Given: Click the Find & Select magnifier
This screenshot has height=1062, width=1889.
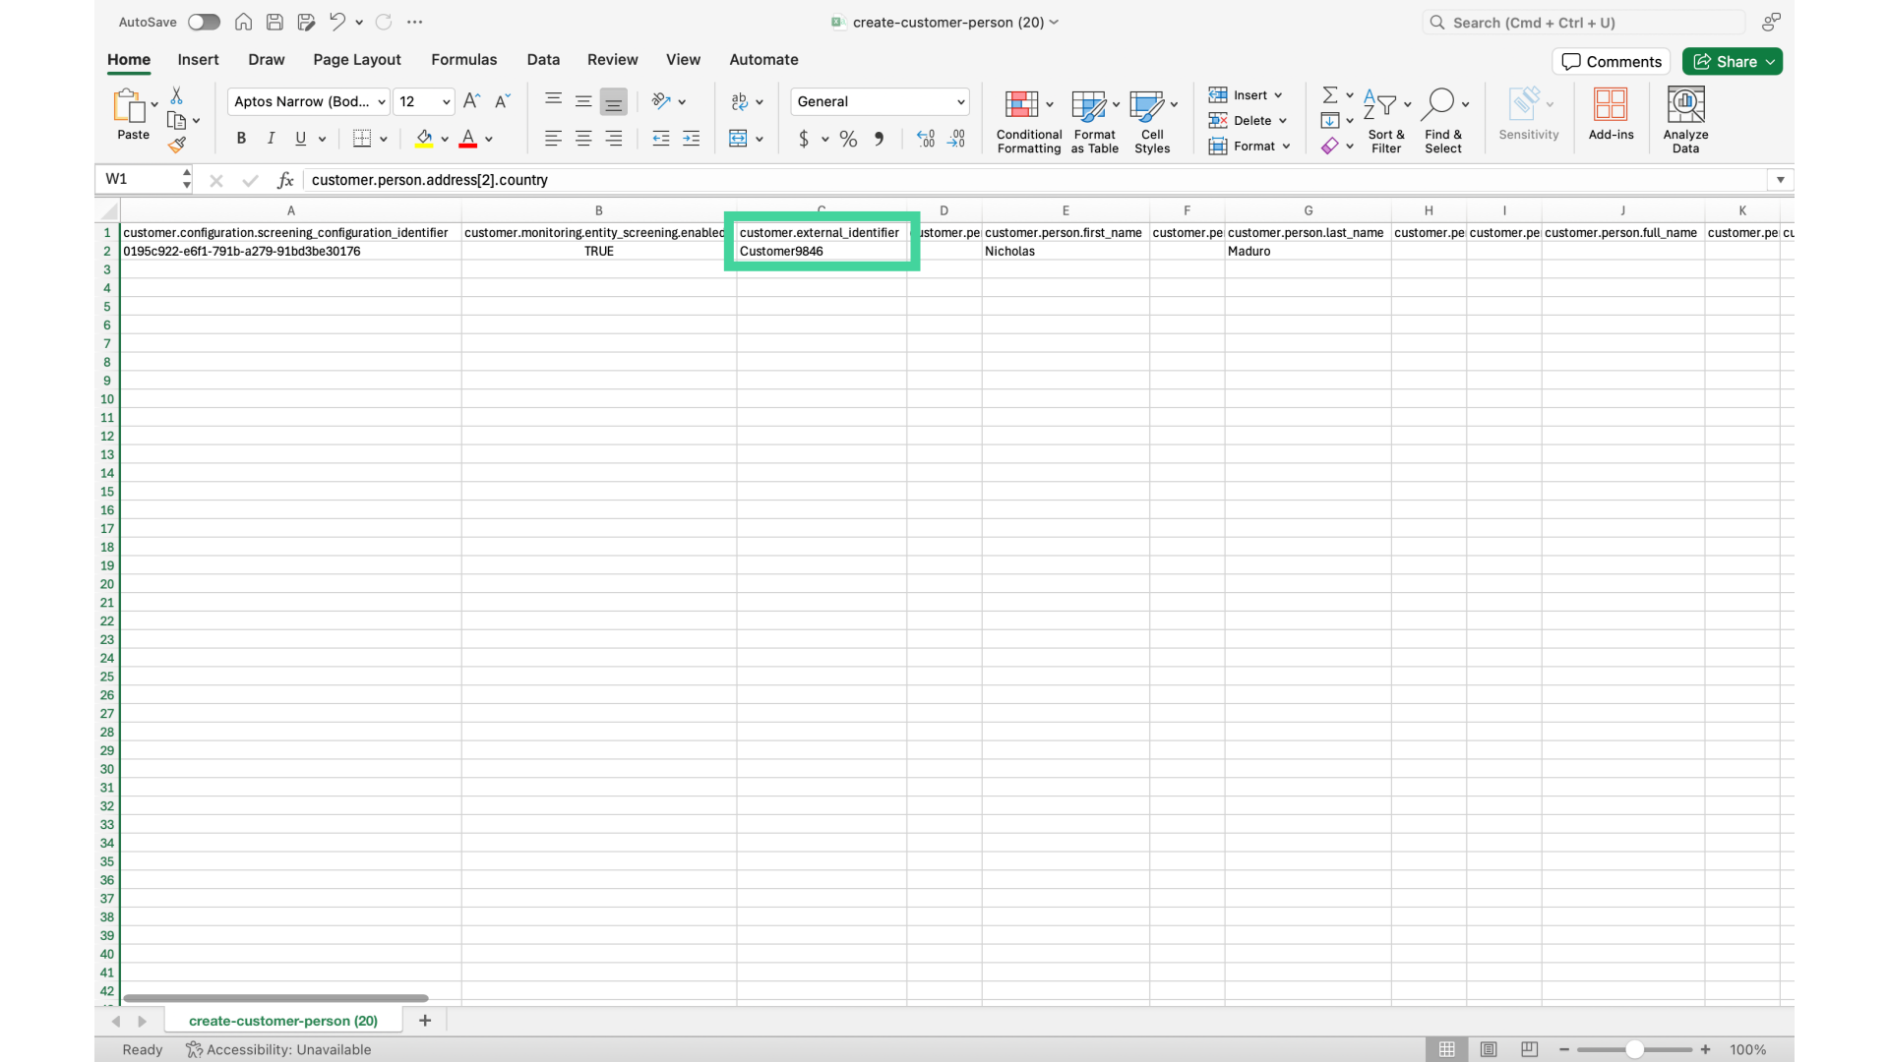Looking at the screenshot, I should pos(1437,104).
